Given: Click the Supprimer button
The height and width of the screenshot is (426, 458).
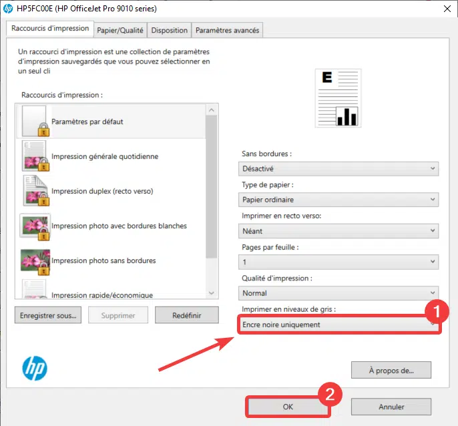Looking at the screenshot, I should (x=118, y=315).
